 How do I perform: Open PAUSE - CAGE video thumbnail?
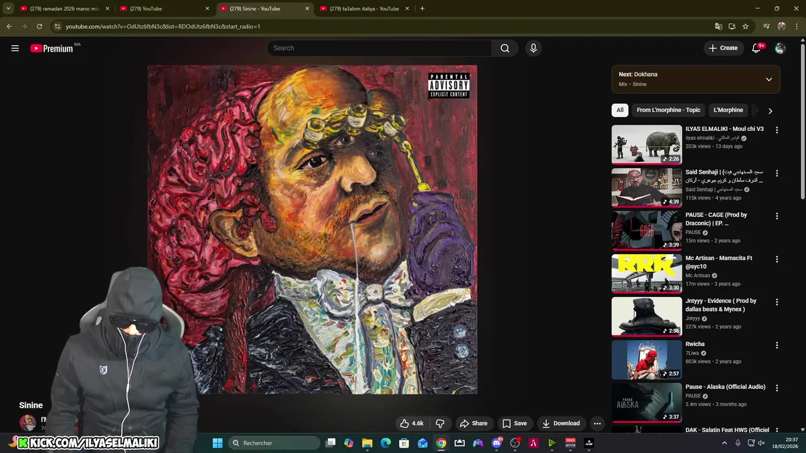click(647, 230)
